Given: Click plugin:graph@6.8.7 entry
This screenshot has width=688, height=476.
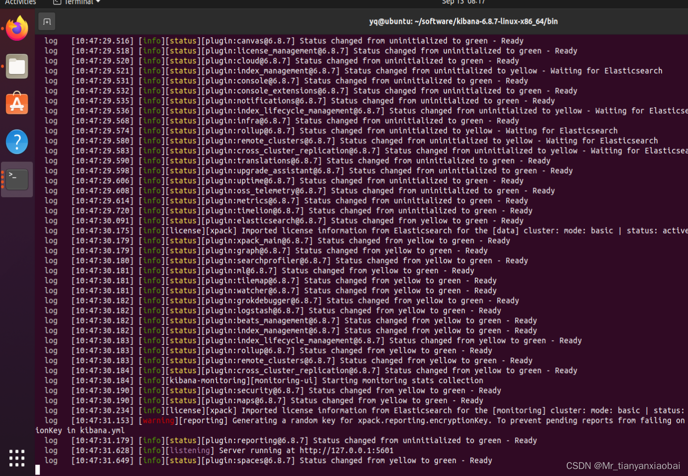Looking at the screenshot, I should point(248,251).
